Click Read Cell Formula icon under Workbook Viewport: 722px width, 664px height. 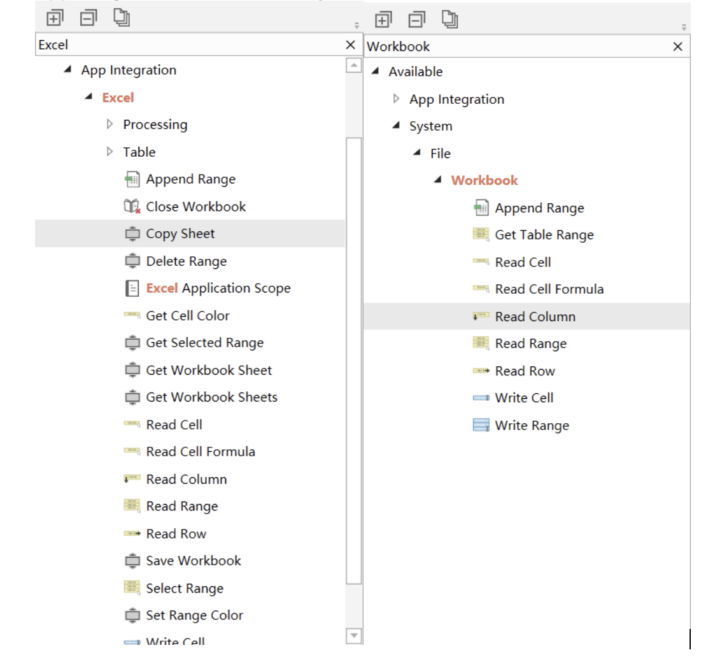click(481, 289)
